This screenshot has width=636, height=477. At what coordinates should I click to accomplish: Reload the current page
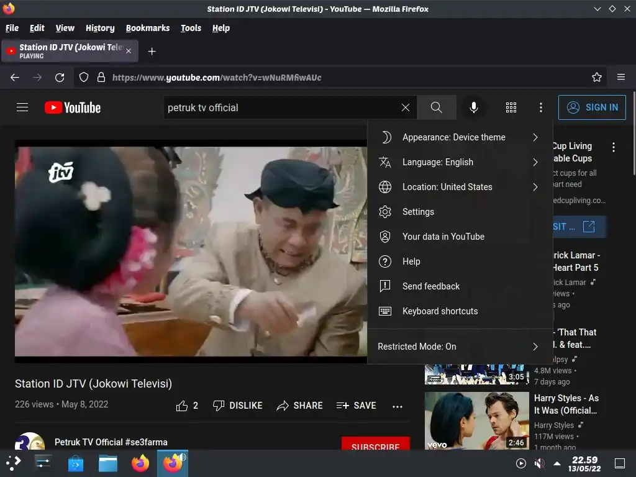coord(60,77)
